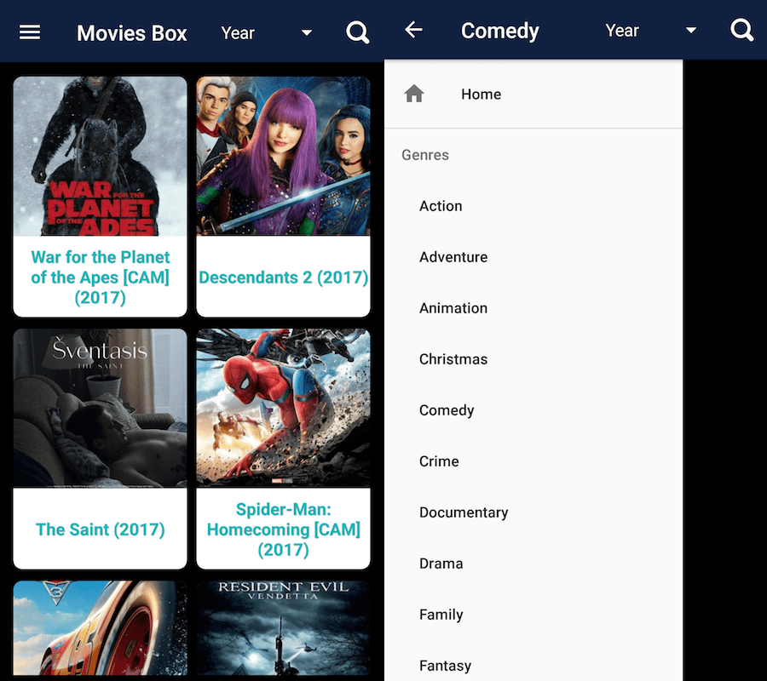Click Spider-Man: Homecoming [CAM] (2017) title
This screenshot has width=767, height=681.
pyautogui.click(x=283, y=529)
